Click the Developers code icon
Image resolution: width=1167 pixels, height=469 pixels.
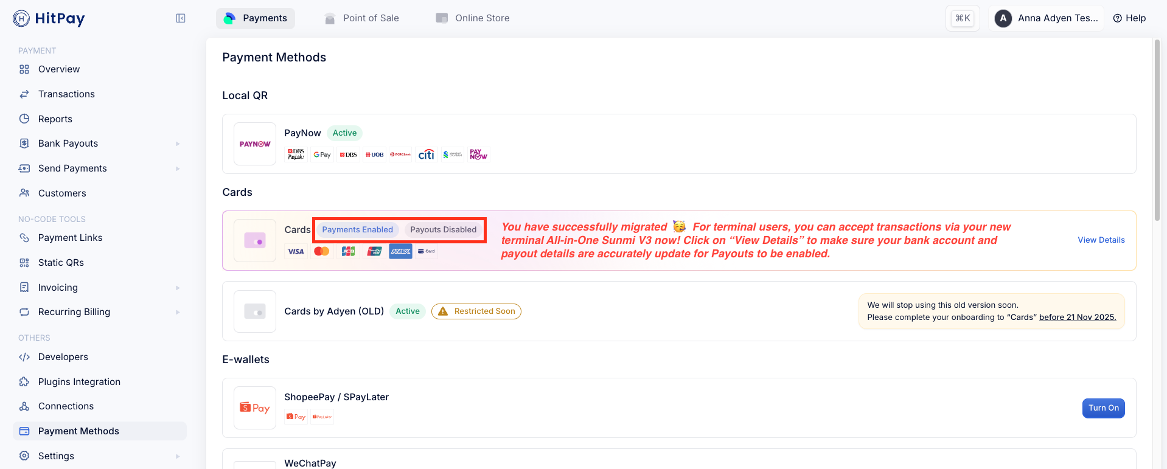click(x=24, y=357)
